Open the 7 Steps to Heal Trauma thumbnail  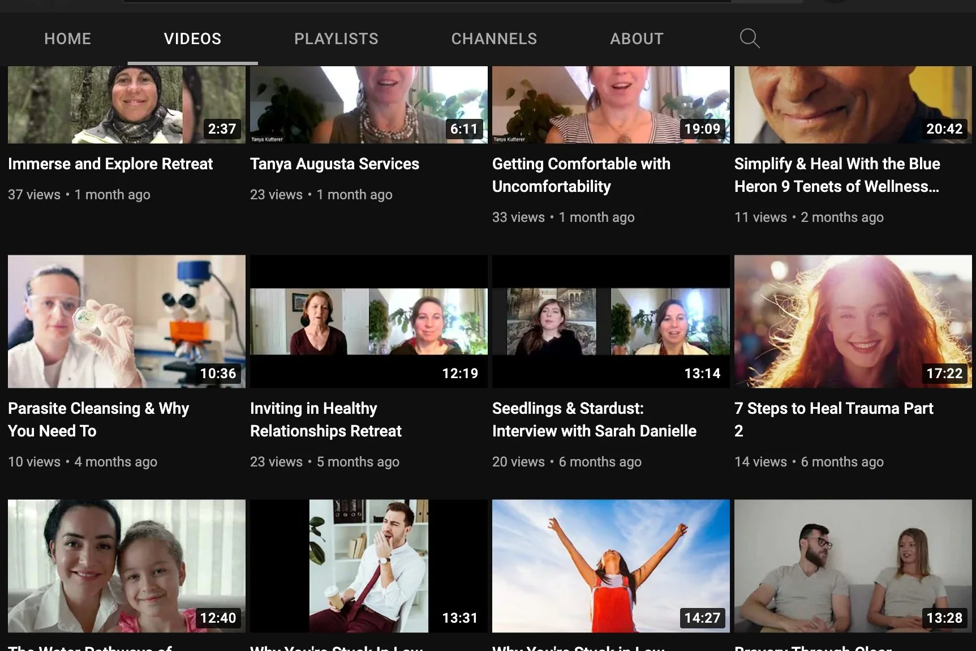853,322
